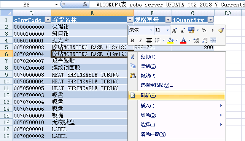Open the 删除(D) submenu

click(177, 115)
